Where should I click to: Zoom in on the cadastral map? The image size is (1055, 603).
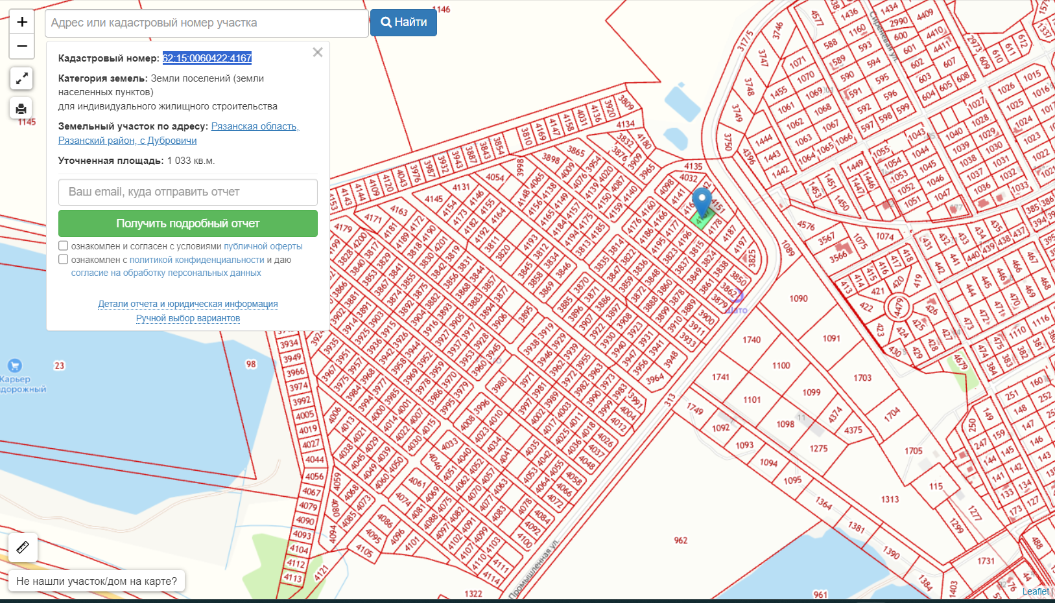(x=21, y=22)
